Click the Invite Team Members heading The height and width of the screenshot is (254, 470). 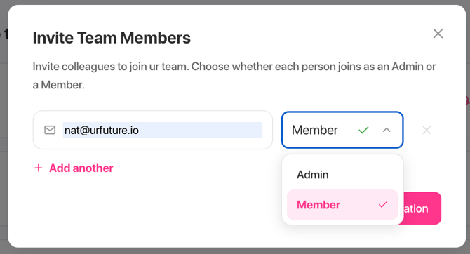click(x=112, y=38)
